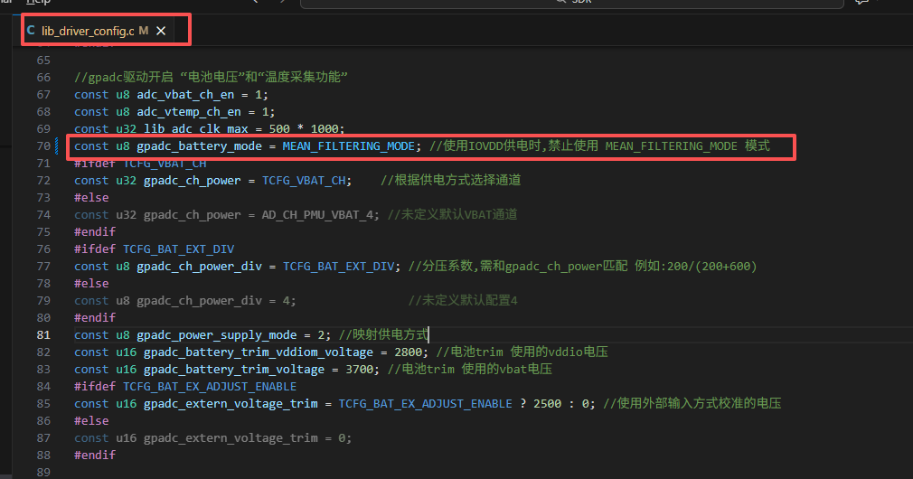Click the #else directive on line 78
Image resolution: width=913 pixels, height=479 pixels.
pos(91,284)
